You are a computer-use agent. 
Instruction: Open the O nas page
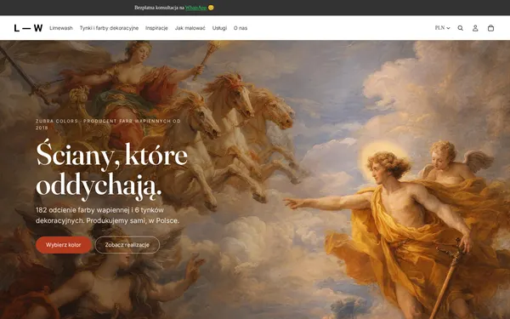pos(241,28)
